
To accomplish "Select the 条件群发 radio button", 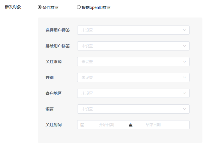I will click(x=39, y=7).
